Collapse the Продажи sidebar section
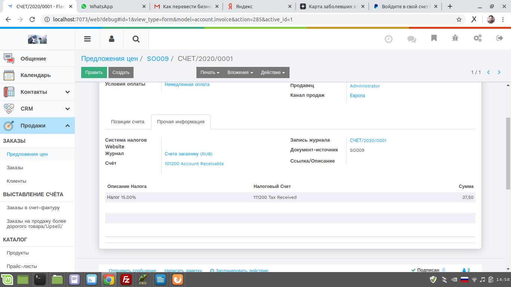The height and width of the screenshot is (287, 511). 67,126
